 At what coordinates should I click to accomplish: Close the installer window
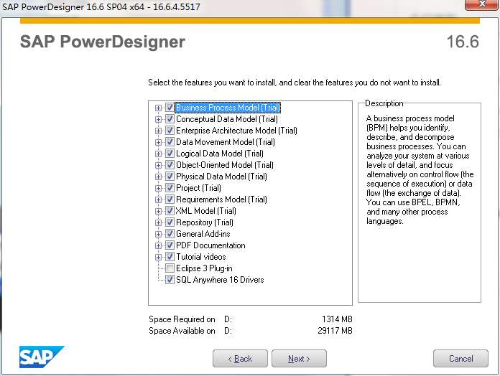(482, 4)
